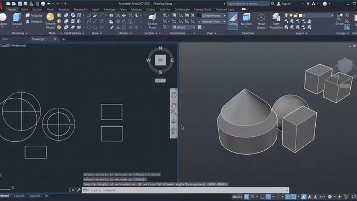Open the Start file tab
The width and height of the screenshot is (357, 201).
(x=6, y=39)
